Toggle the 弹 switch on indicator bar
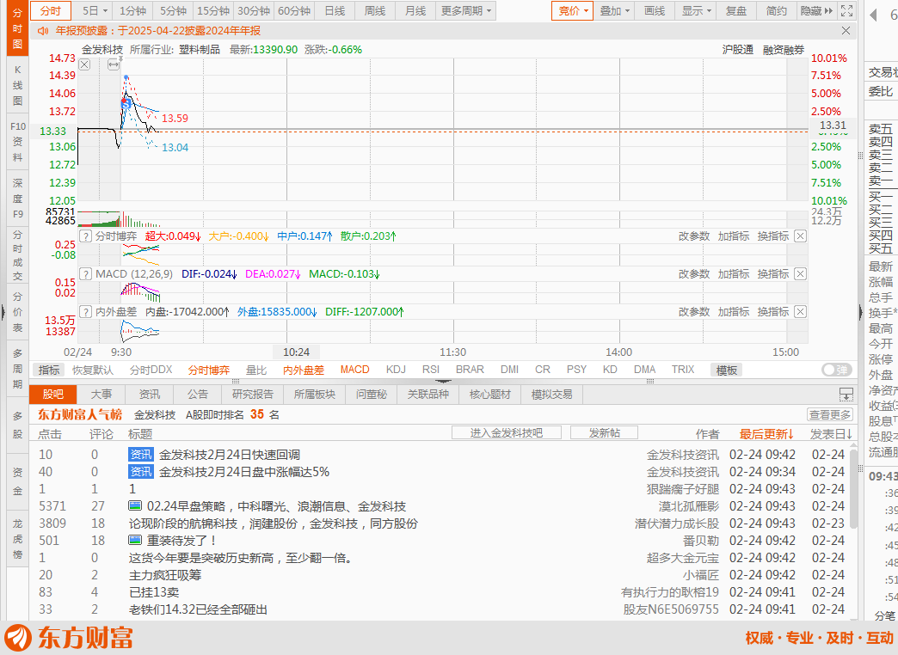 (x=837, y=370)
